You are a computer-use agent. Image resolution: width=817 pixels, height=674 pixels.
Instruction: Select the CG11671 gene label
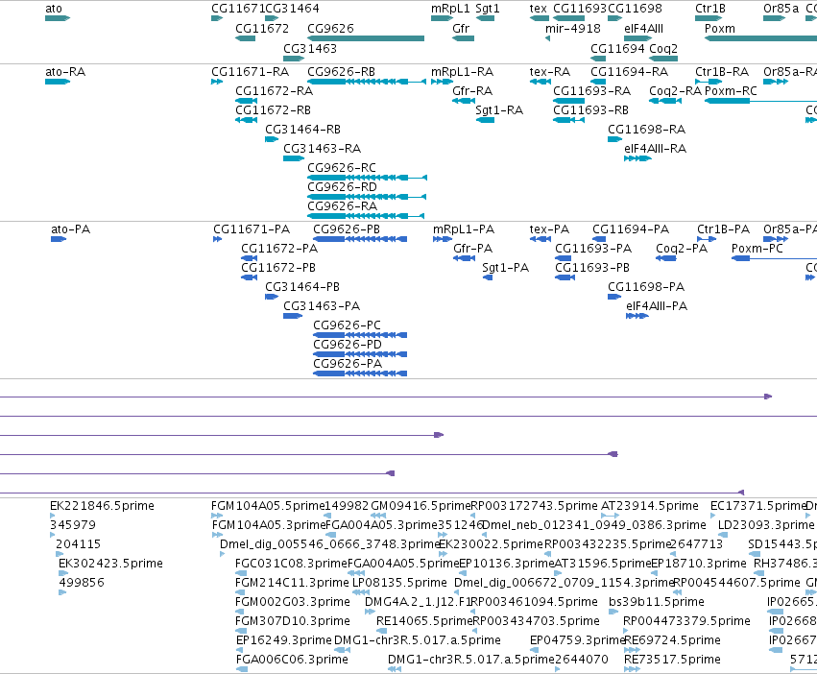click(x=238, y=9)
